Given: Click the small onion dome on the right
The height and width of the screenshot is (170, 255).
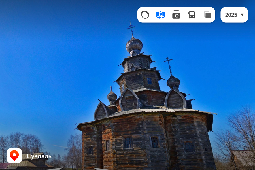Looking at the screenshot, I should (x=173, y=82).
